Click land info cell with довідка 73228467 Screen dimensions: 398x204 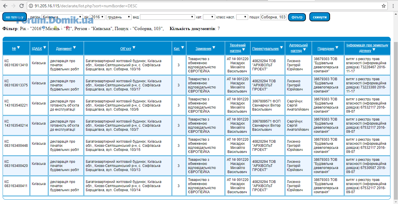tap(367, 65)
